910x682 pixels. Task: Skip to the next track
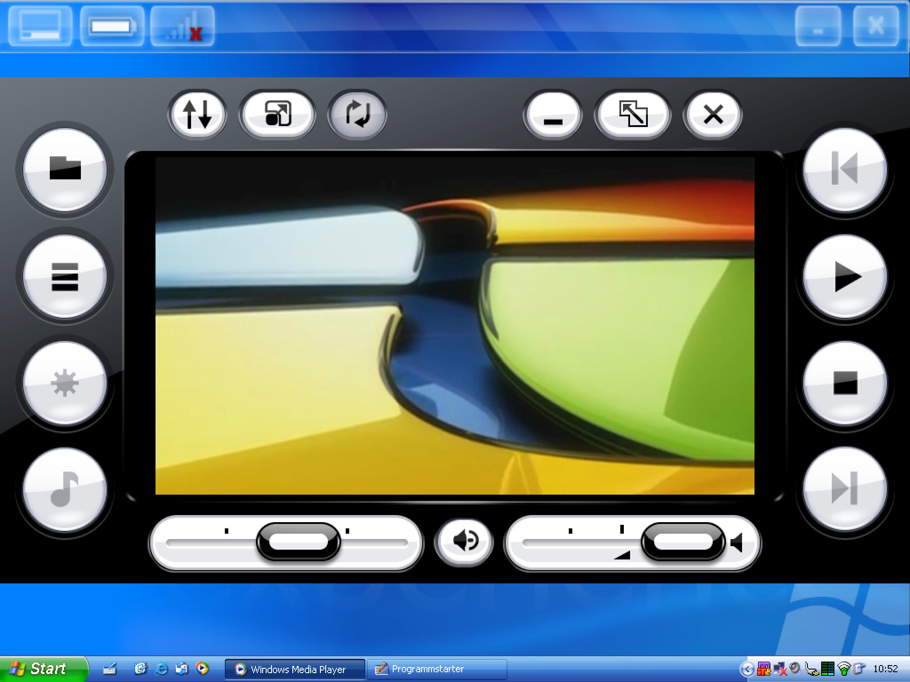tap(845, 489)
